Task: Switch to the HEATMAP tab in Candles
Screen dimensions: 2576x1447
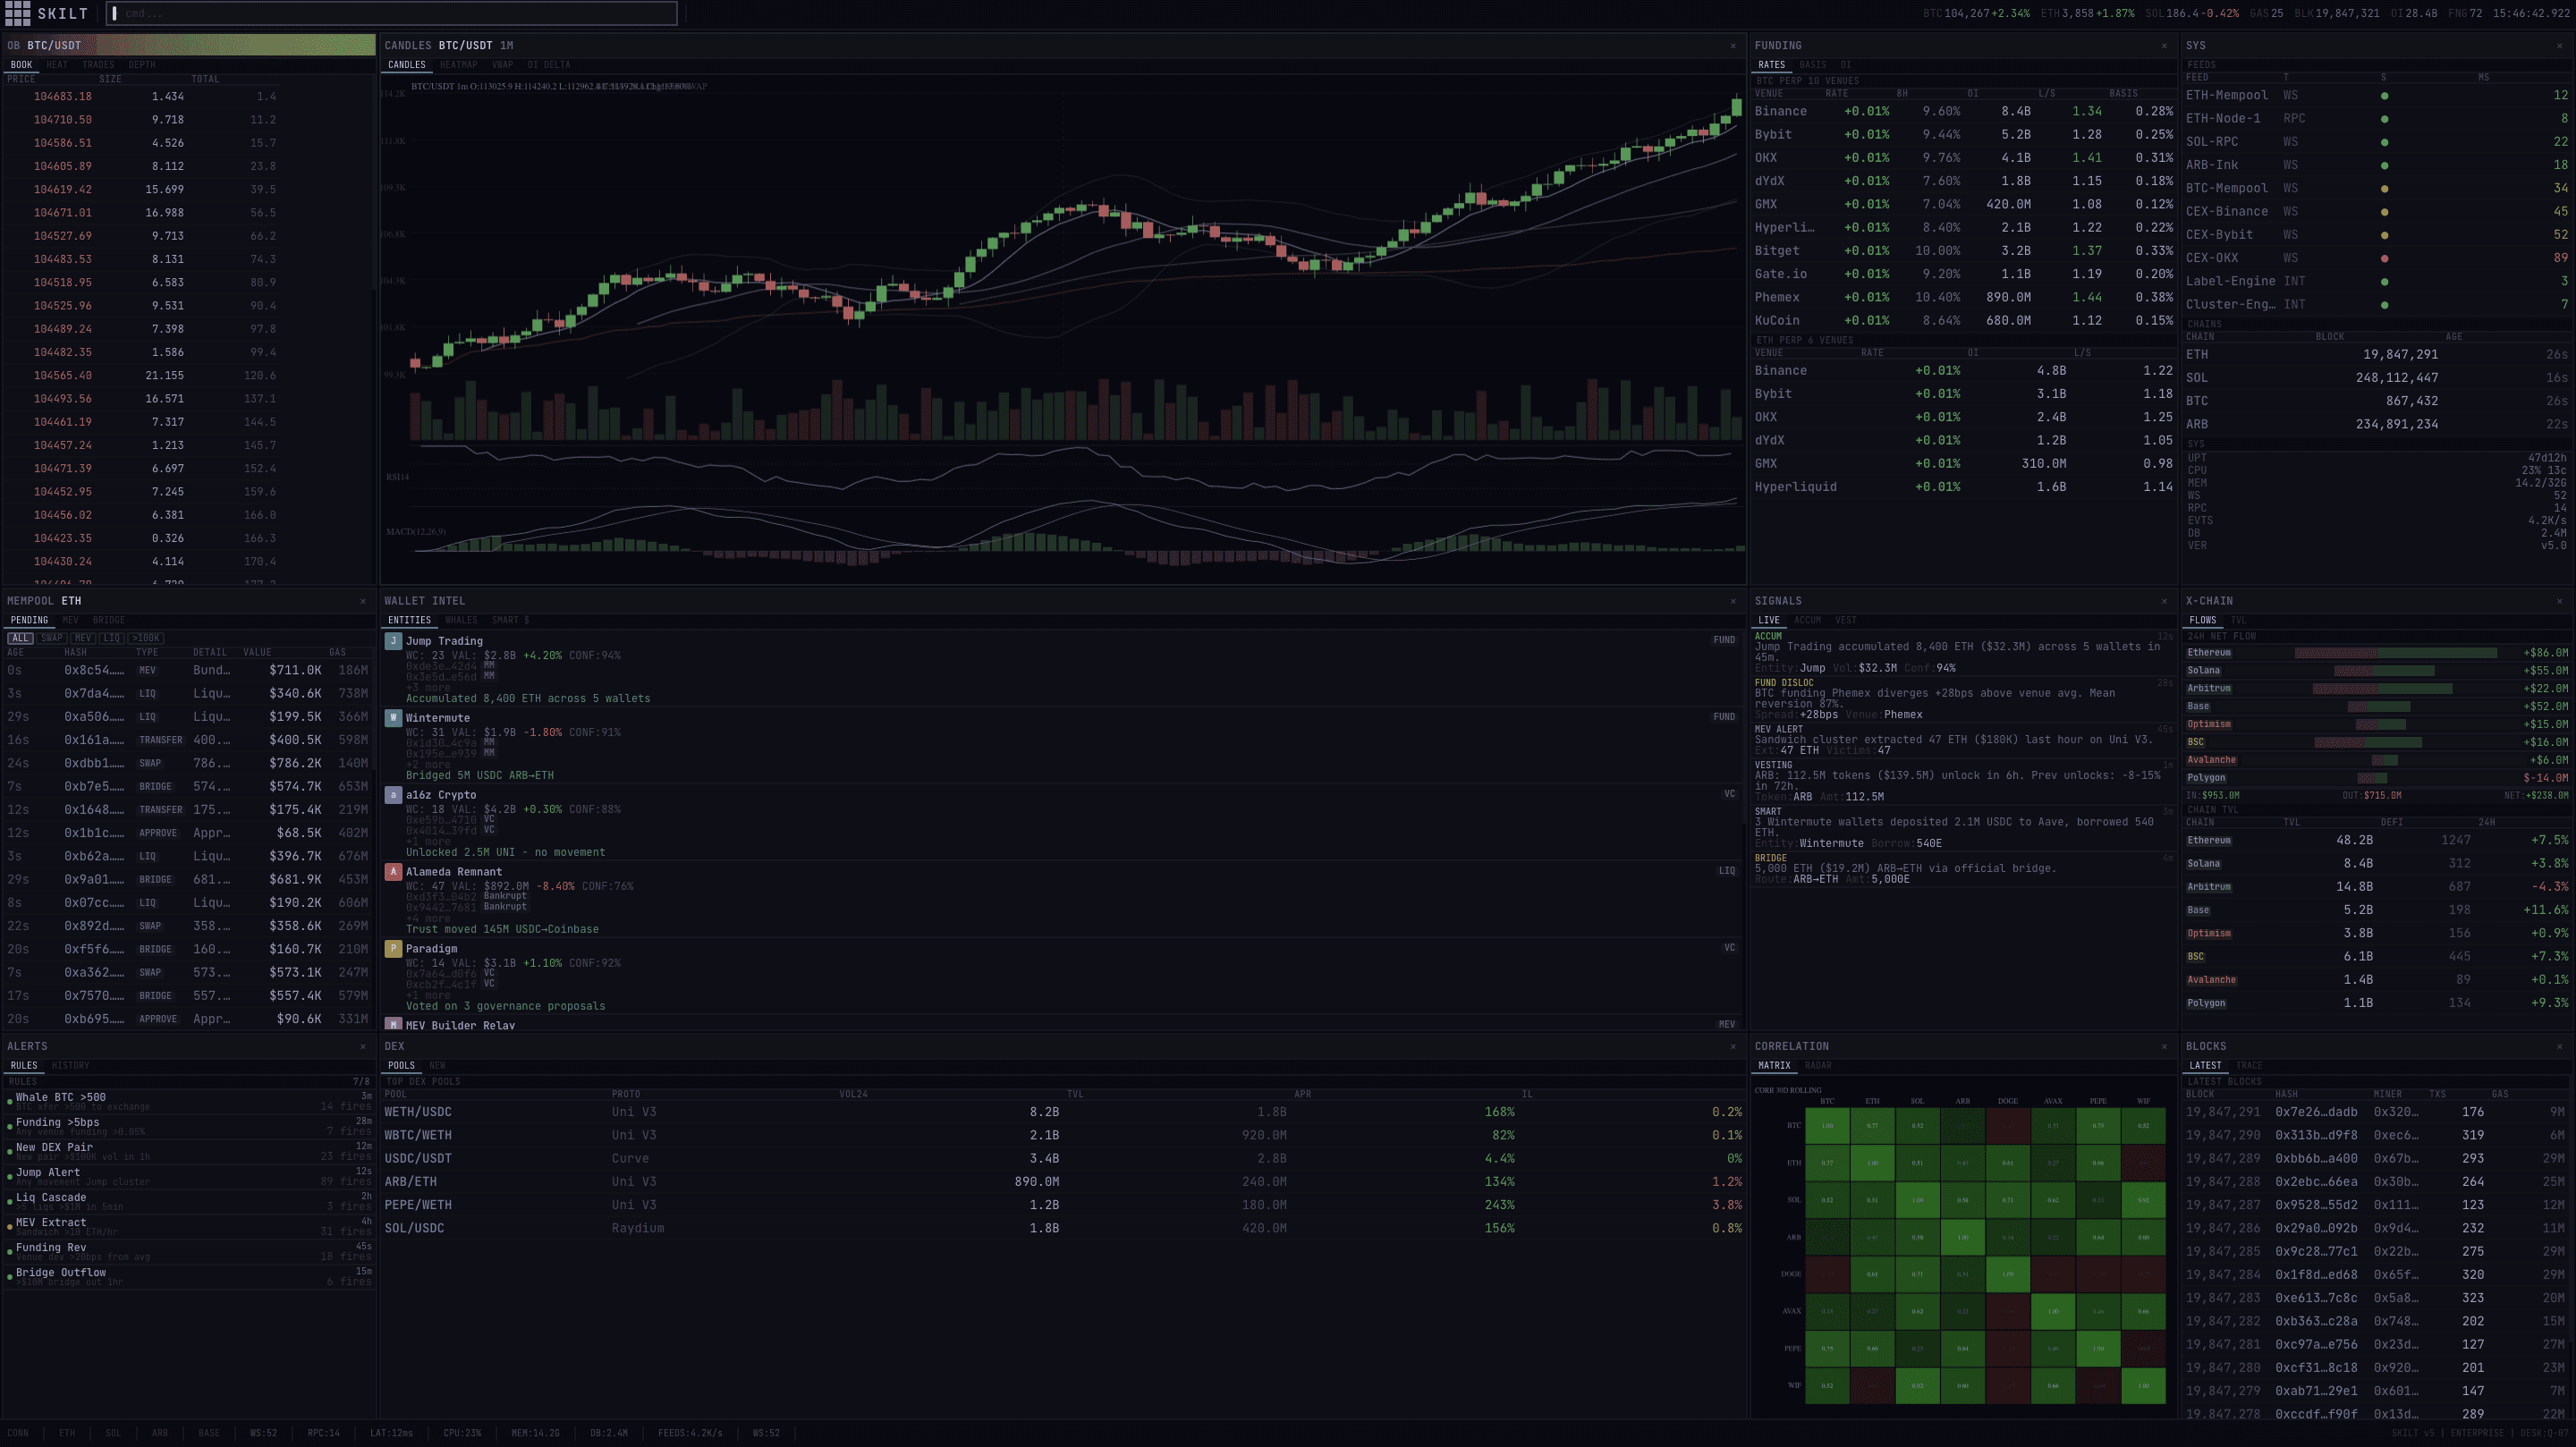Action: 459,65
